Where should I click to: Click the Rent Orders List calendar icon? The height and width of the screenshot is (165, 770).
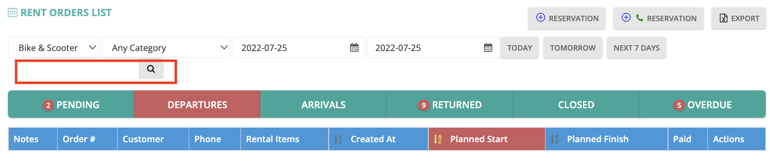coord(12,12)
